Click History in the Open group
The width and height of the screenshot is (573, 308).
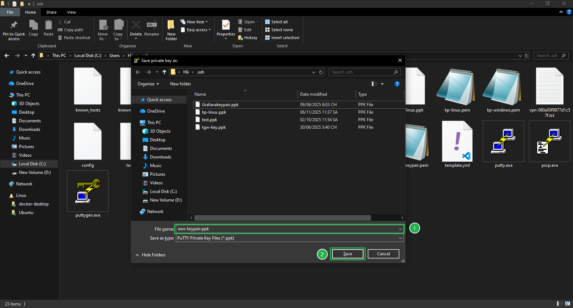248,38
